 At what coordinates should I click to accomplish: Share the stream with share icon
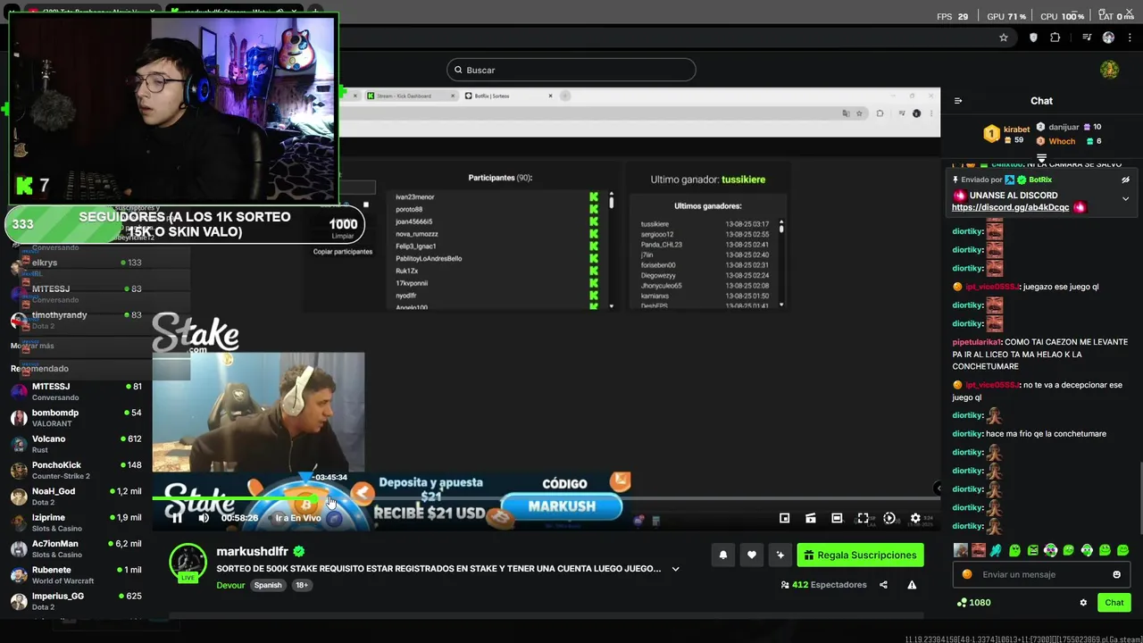[x=883, y=585]
